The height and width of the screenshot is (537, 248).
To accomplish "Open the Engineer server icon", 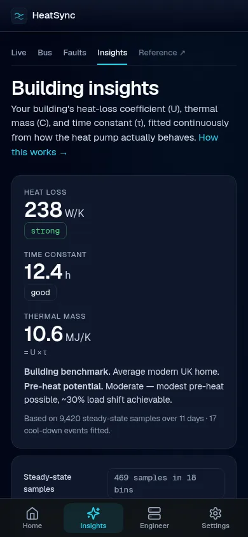I will (x=155, y=513).
